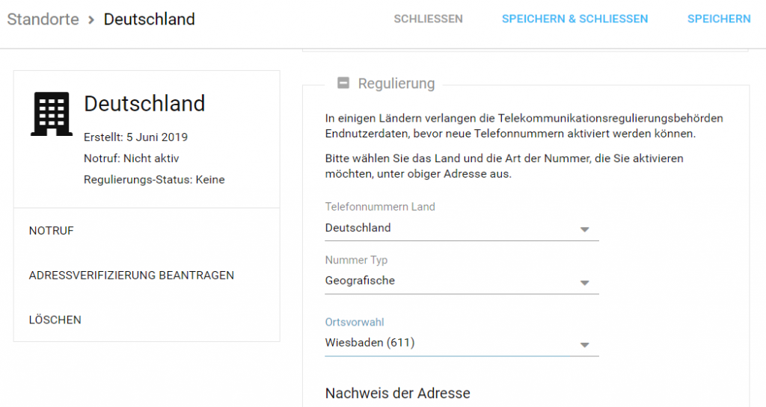
Task: Open the Telefonnummern Land dropdown
Action: (462, 229)
